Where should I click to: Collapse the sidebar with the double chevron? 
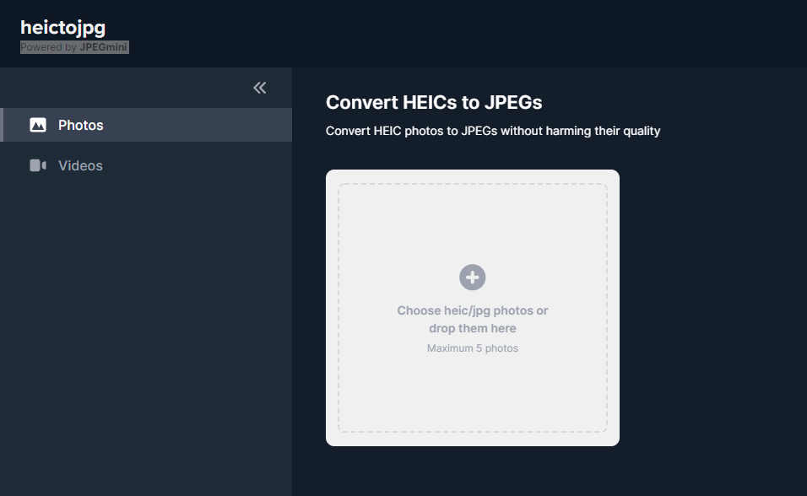coord(260,88)
